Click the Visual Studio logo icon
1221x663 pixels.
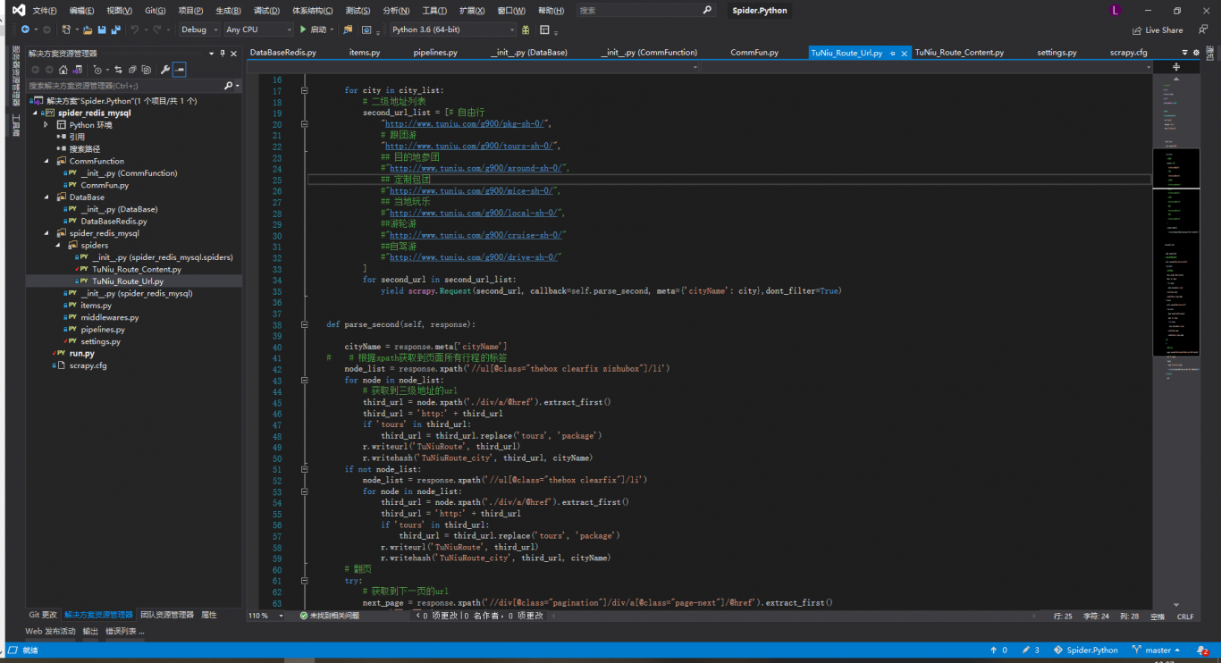click(19, 11)
